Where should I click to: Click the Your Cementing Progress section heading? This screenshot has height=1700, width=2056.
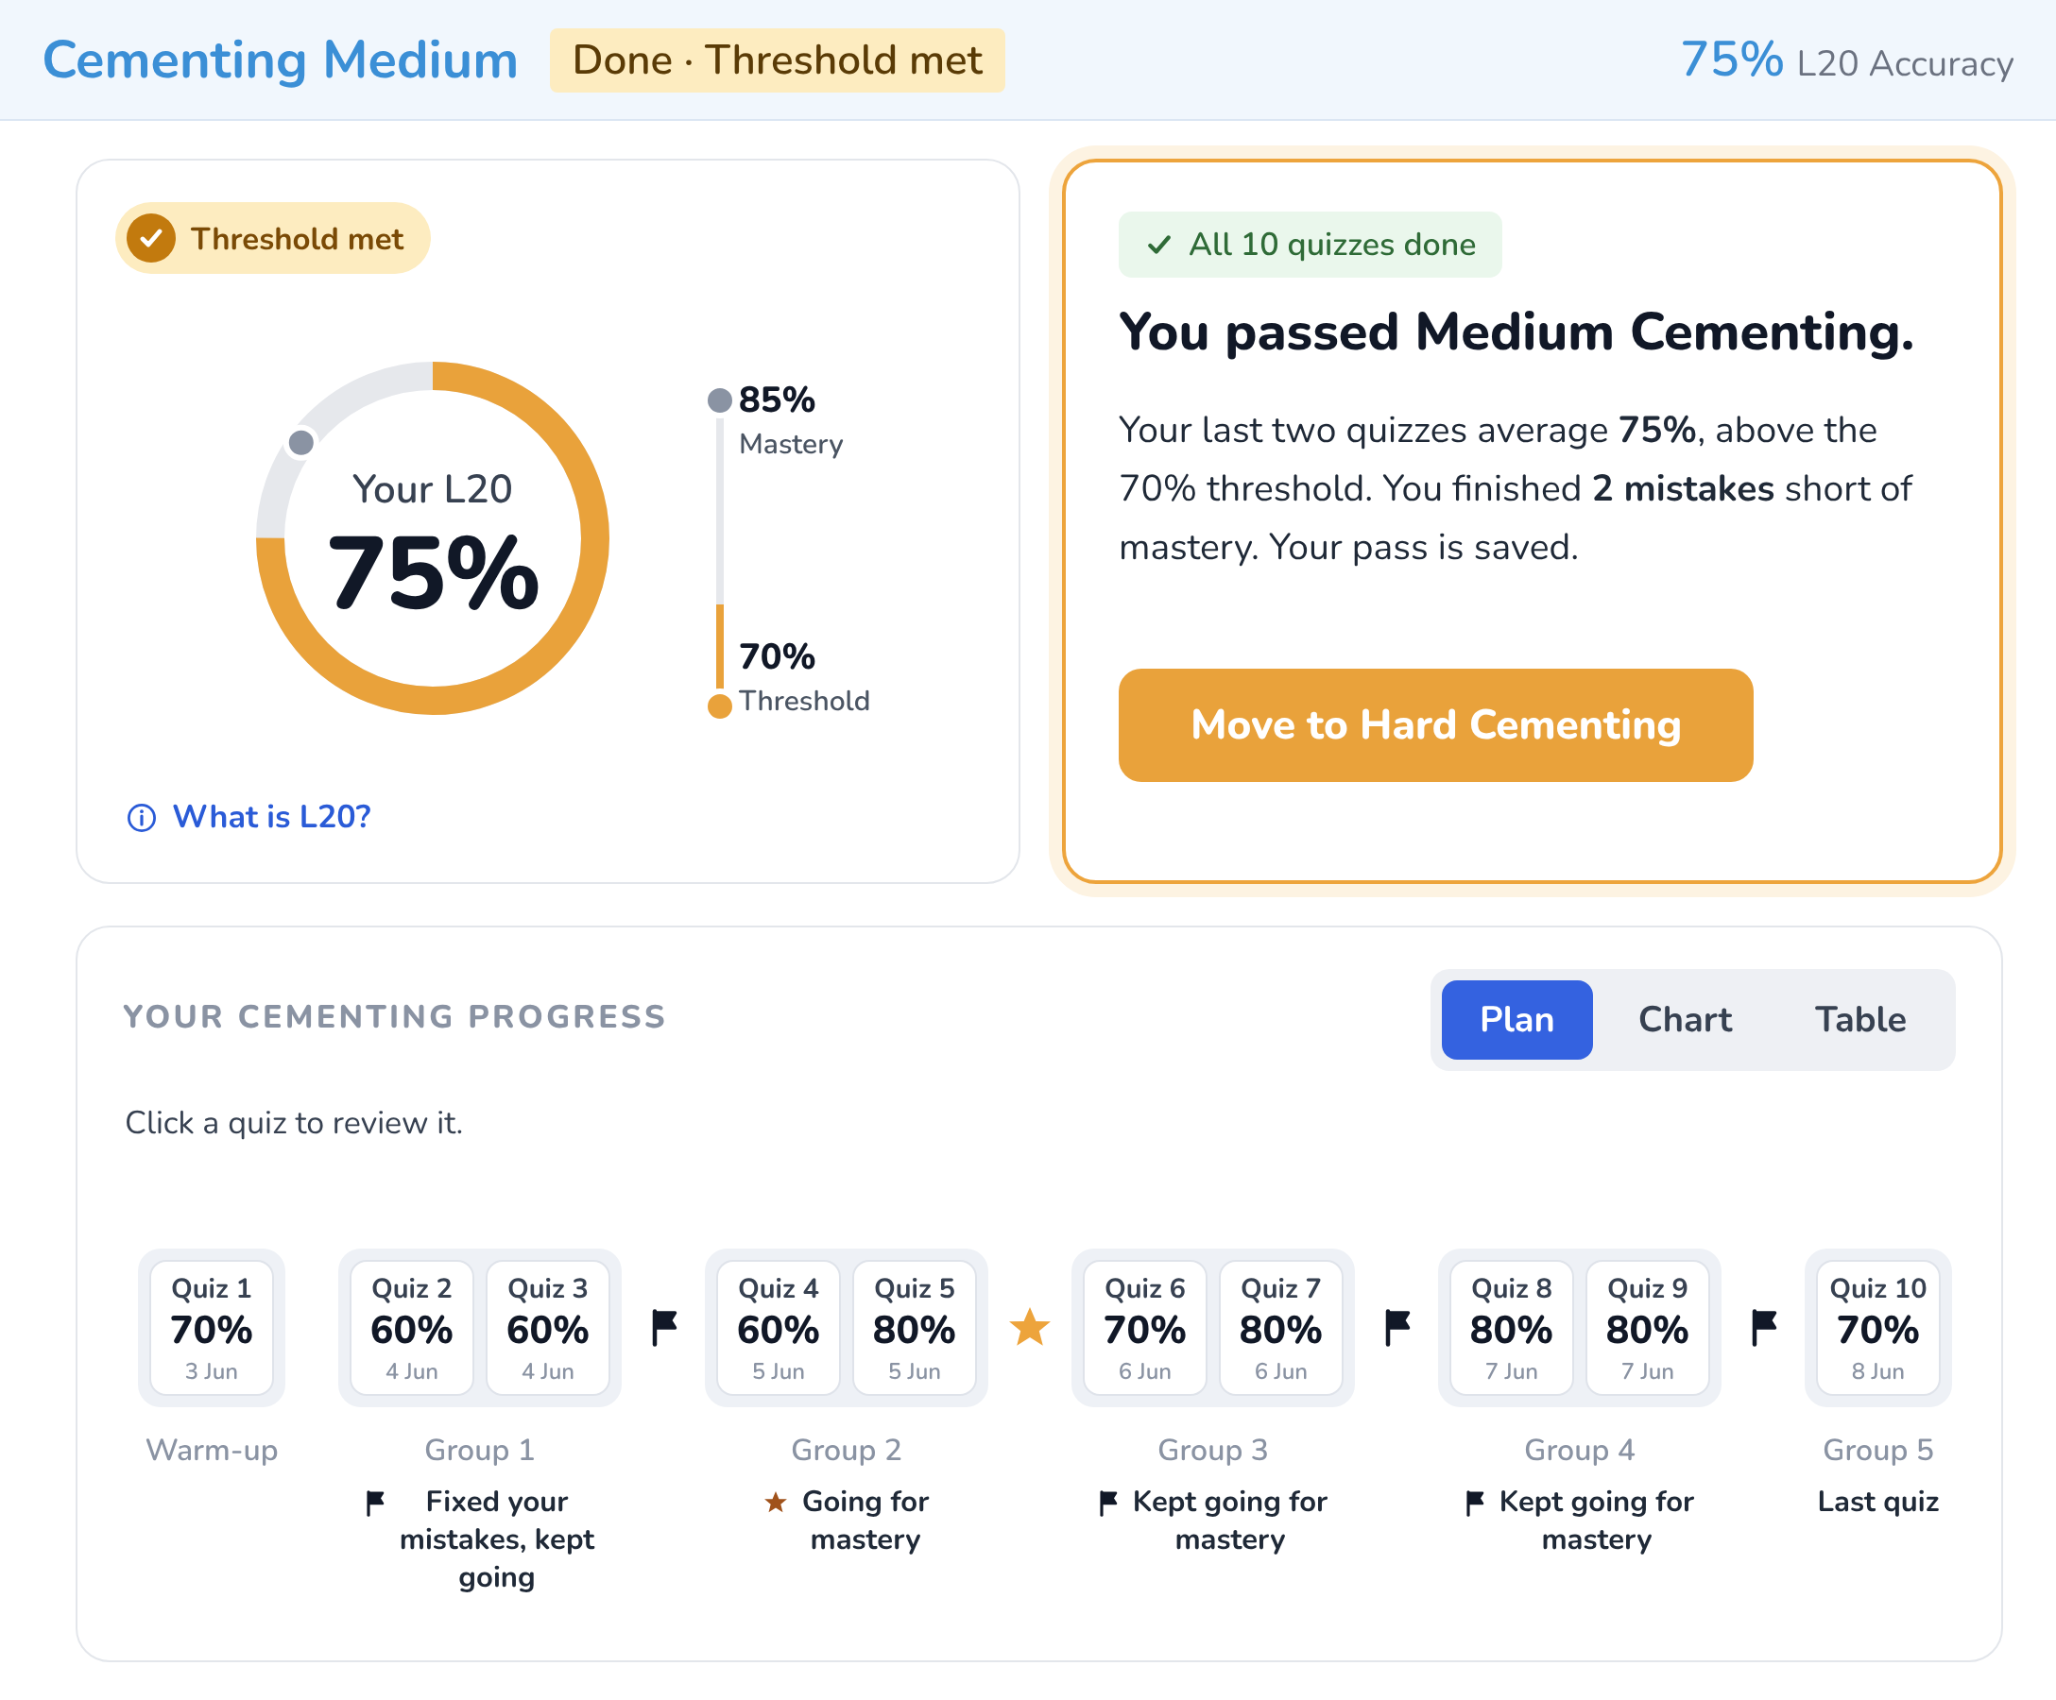click(395, 1017)
